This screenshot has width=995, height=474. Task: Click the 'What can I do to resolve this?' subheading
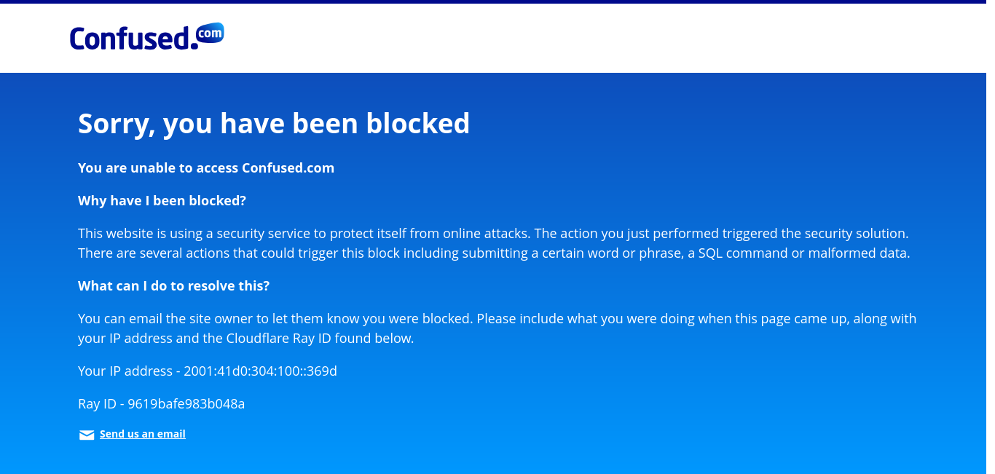173,286
